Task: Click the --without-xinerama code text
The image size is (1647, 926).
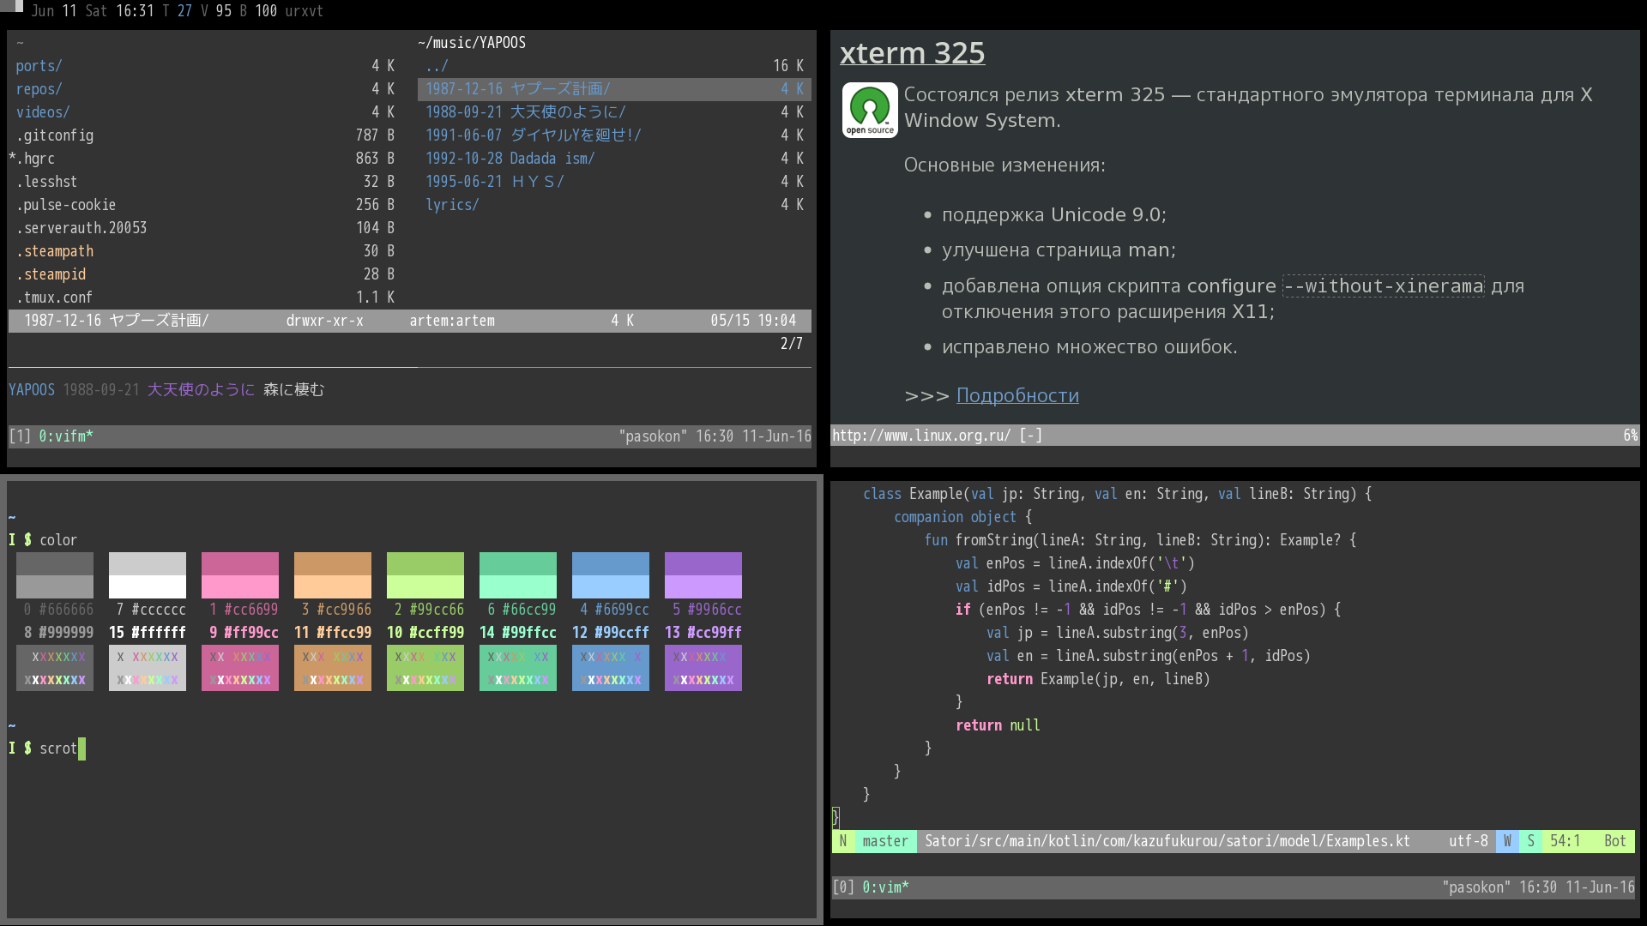Action: (1384, 286)
